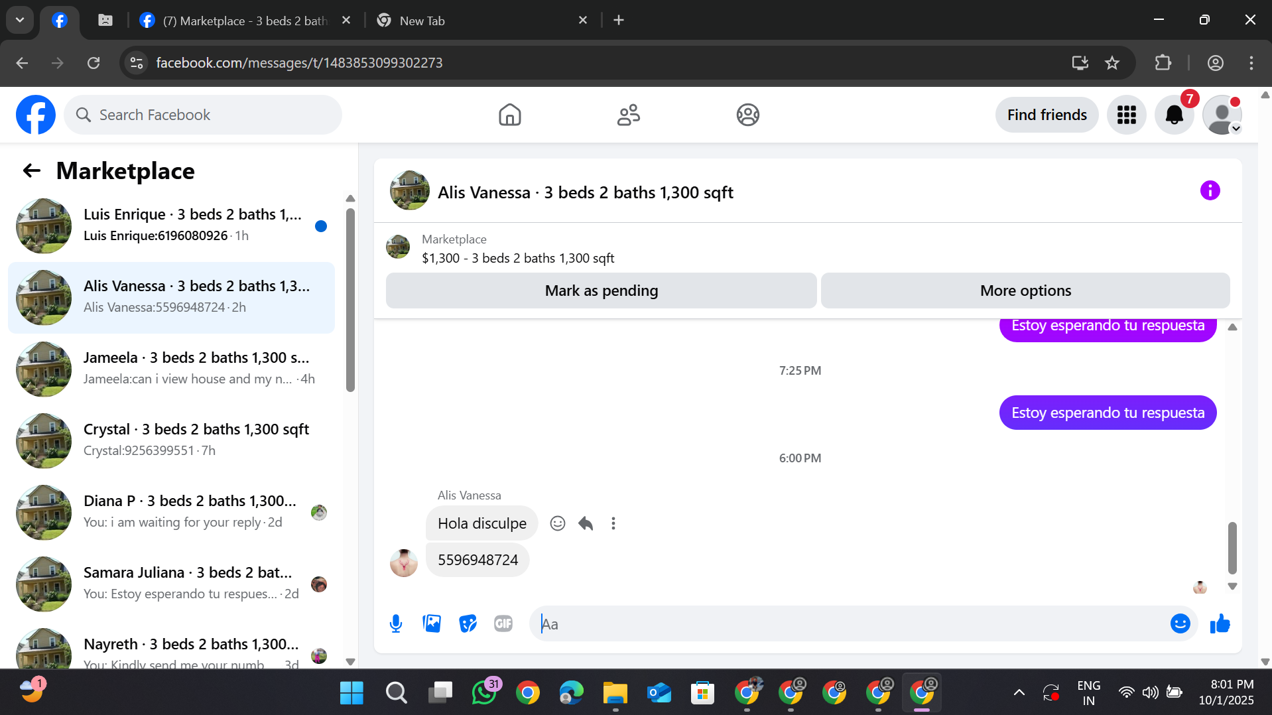Open File Explorer from the taskbar
1272x715 pixels.
tap(615, 693)
